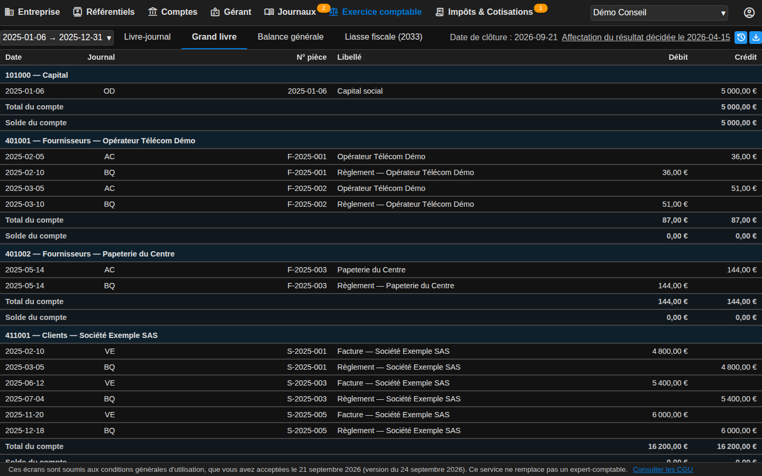
Task: Click the blue download button
Action: coord(756,38)
